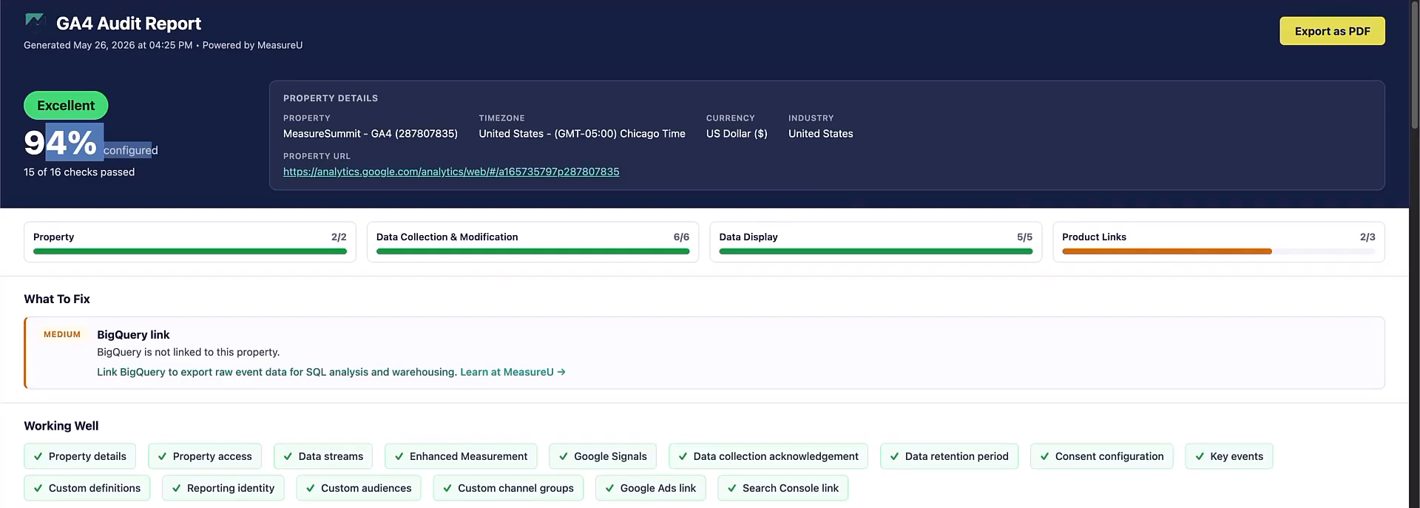Viewport: 1420px width, 508px height.
Task: Click the MEDIUM severity badge
Action: (62, 334)
